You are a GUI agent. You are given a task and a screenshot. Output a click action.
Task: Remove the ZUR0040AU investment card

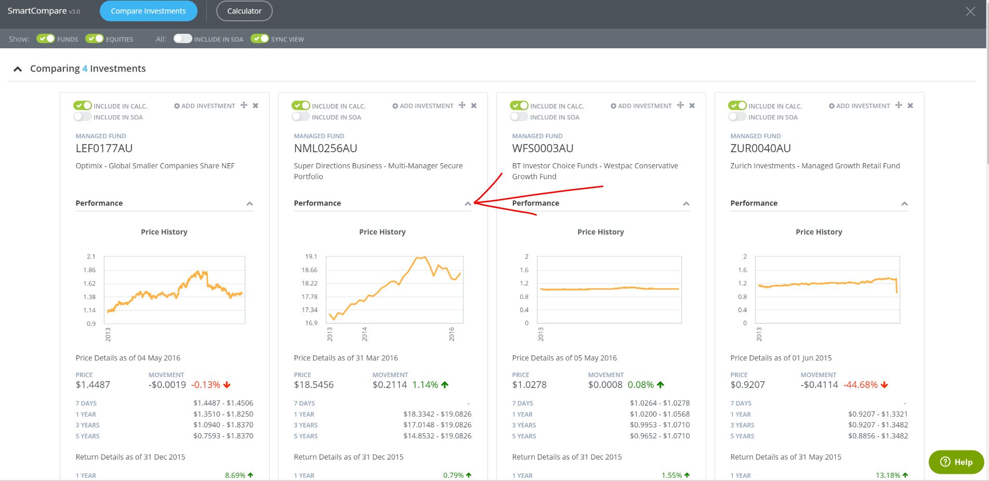pos(911,105)
